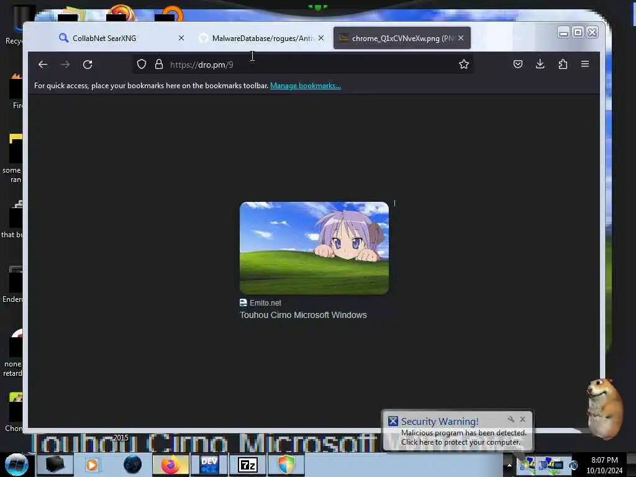This screenshot has width=636, height=477.
Task: Click the anime girl Windows XP thumbnail
Action: pyautogui.click(x=314, y=248)
